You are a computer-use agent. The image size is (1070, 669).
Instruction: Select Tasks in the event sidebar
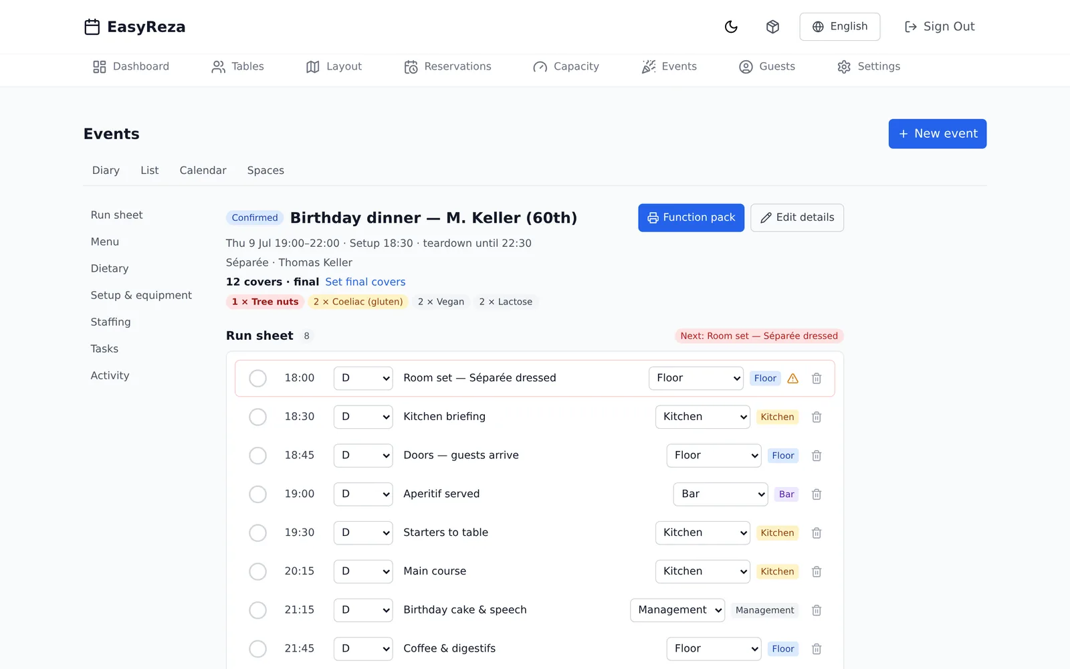coord(104,349)
